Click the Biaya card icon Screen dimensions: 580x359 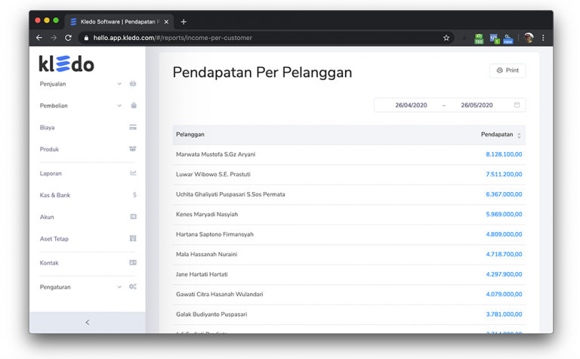point(133,127)
